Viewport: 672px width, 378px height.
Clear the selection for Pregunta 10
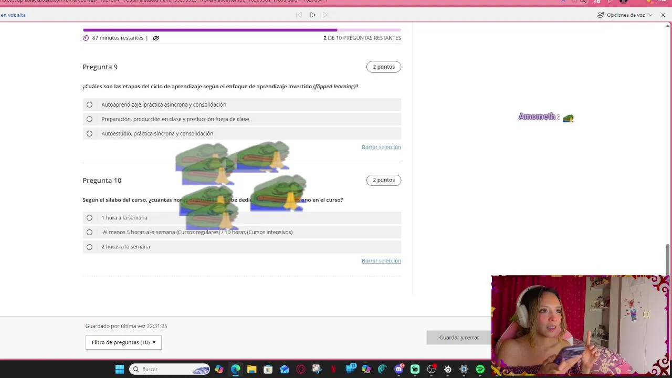(x=381, y=260)
